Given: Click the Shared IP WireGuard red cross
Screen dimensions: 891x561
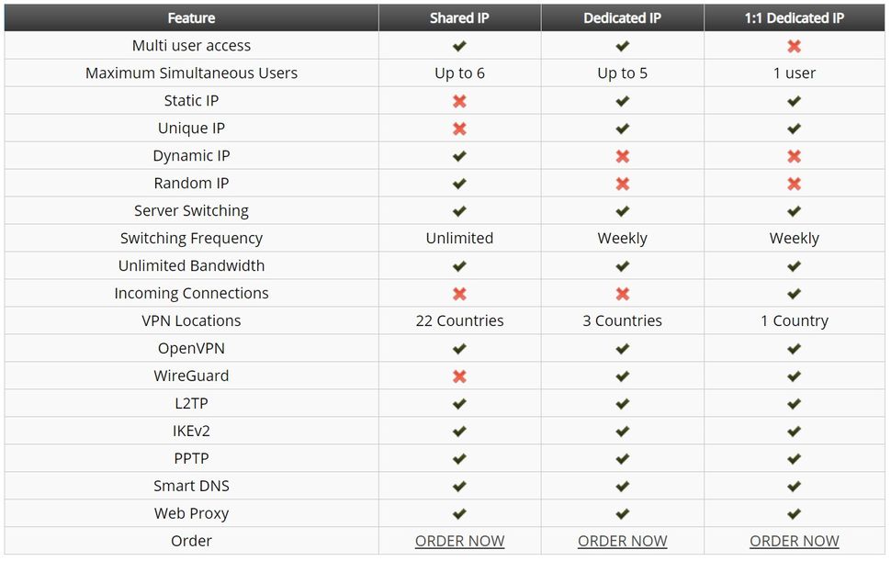Looking at the screenshot, I should click(x=459, y=376).
